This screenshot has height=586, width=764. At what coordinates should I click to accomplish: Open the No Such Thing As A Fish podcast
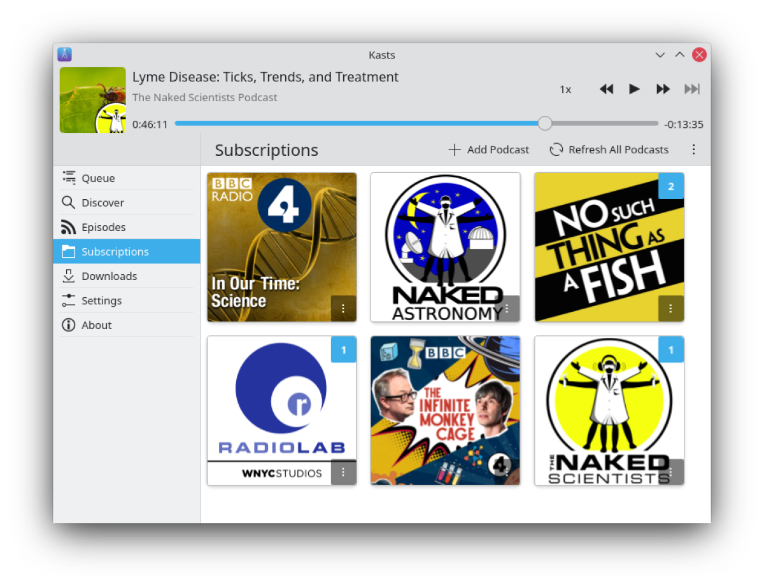click(x=609, y=247)
